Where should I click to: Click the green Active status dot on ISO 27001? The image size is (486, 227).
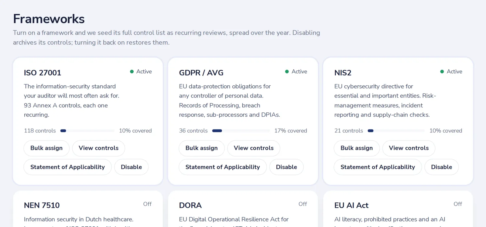[x=132, y=72]
